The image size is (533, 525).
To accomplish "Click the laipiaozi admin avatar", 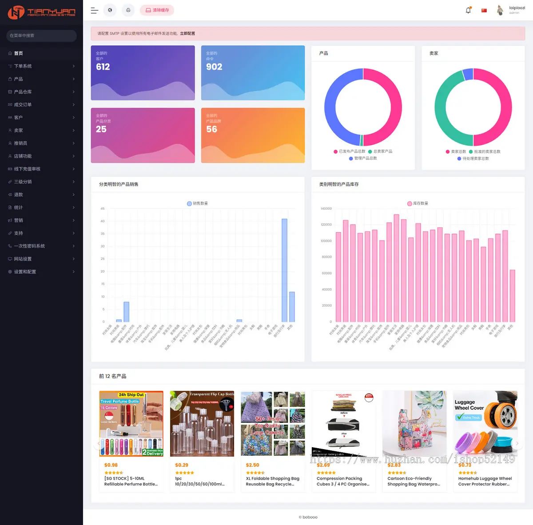I will [x=500, y=10].
